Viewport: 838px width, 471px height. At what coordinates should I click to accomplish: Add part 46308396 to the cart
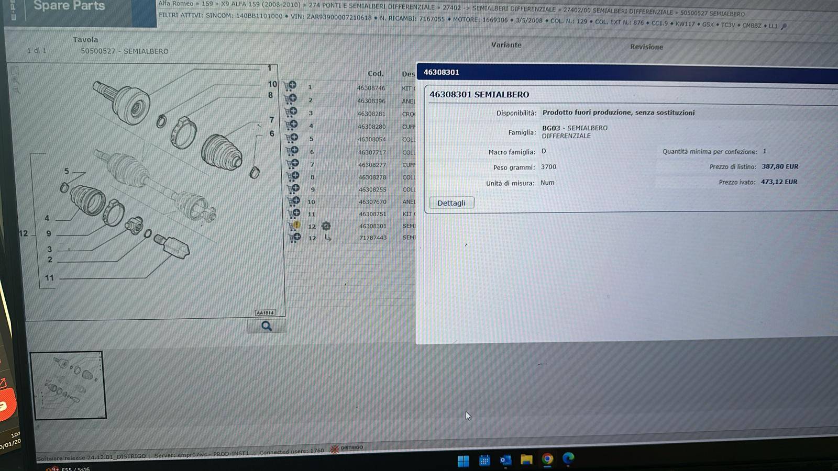coord(291,98)
